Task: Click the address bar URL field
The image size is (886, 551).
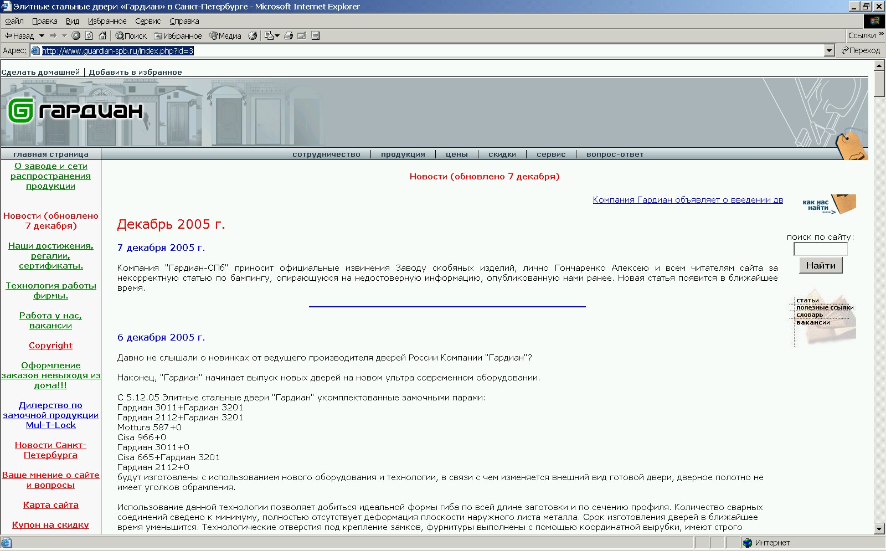Action: click(x=432, y=50)
